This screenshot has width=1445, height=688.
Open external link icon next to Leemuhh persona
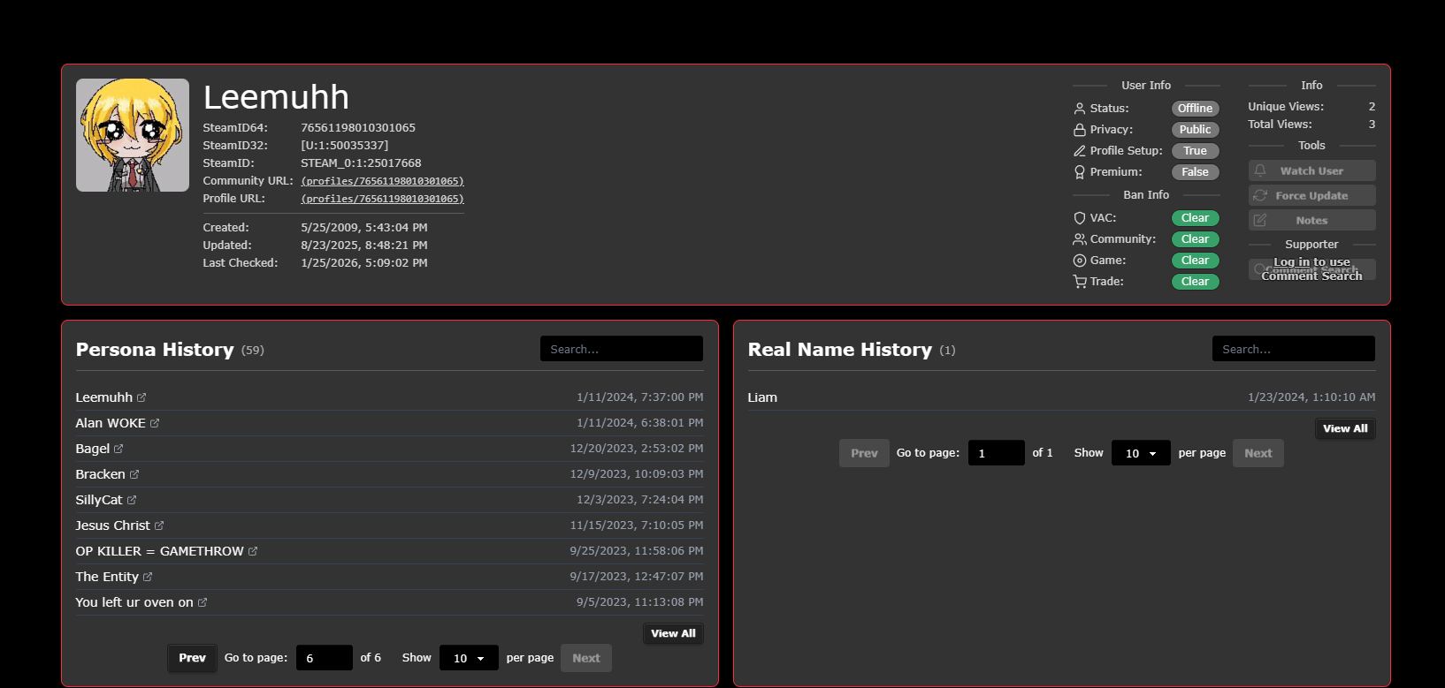pyautogui.click(x=141, y=397)
